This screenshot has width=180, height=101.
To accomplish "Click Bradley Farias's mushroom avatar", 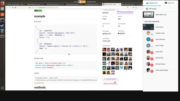I will (x=148, y=33).
